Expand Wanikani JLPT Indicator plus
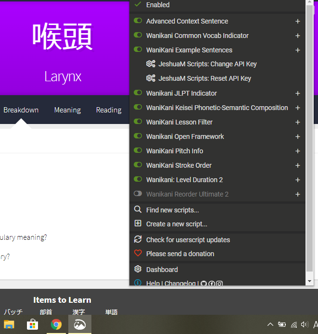Image resolution: width=318 pixels, height=334 pixels. [x=298, y=94]
